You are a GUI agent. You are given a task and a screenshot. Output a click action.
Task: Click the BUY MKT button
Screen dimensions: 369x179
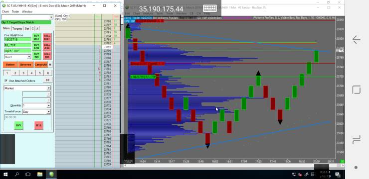(36, 37)
